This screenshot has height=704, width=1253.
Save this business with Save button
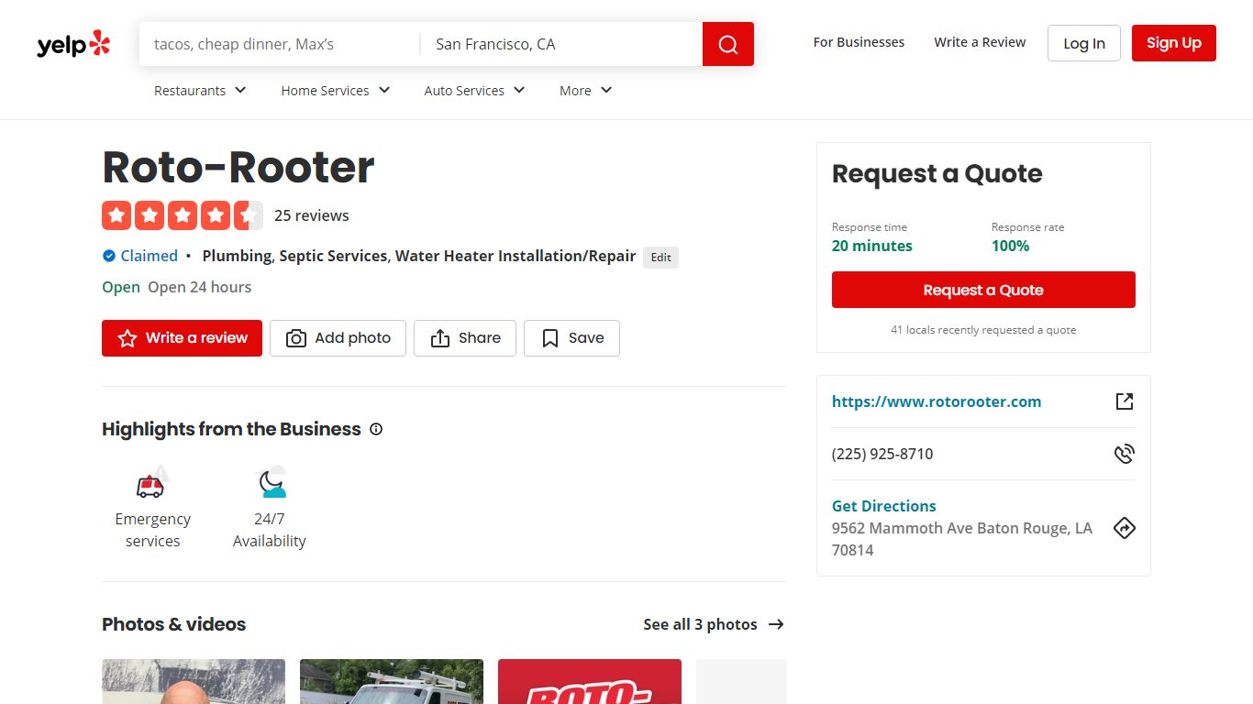pyautogui.click(x=571, y=338)
